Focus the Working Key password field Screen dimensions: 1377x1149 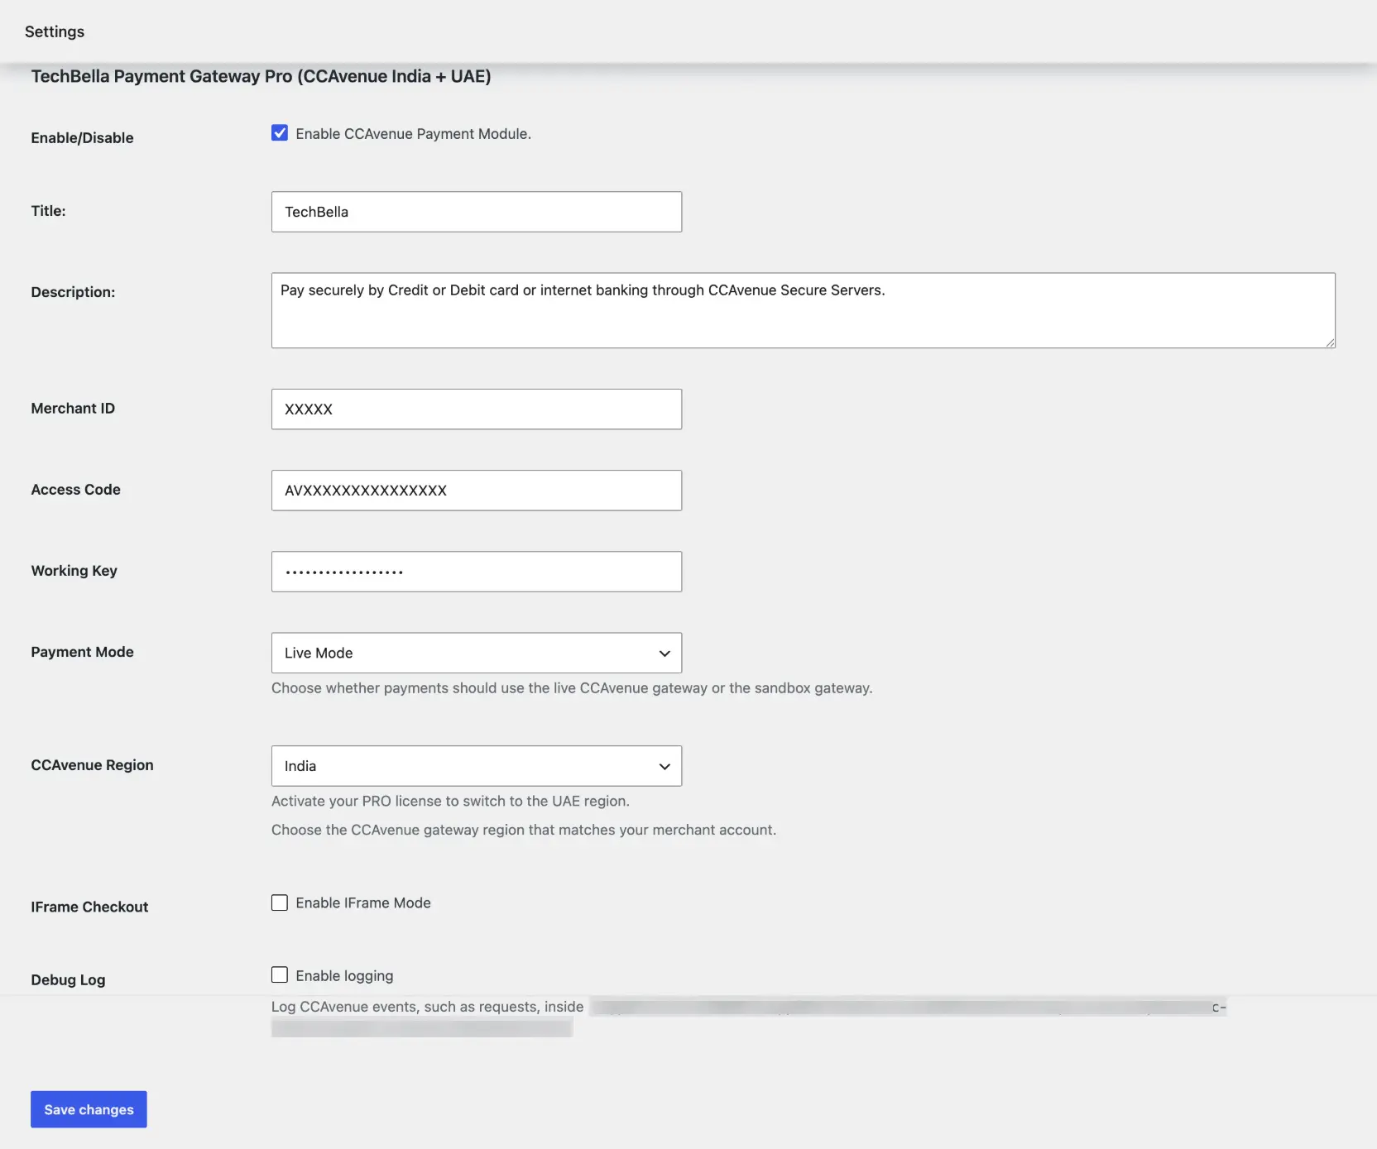coord(477,572)
